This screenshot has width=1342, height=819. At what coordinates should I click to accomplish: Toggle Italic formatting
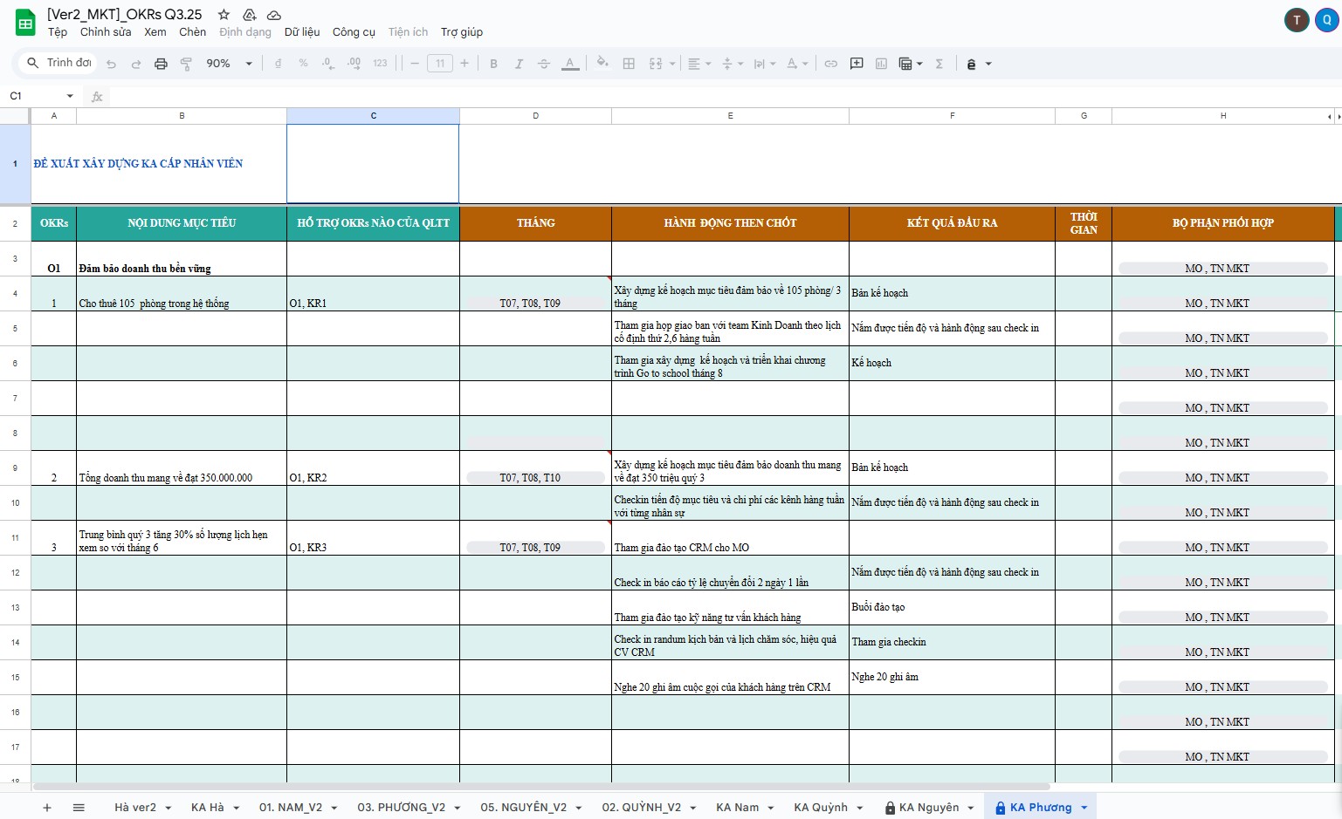click(519, 64)
